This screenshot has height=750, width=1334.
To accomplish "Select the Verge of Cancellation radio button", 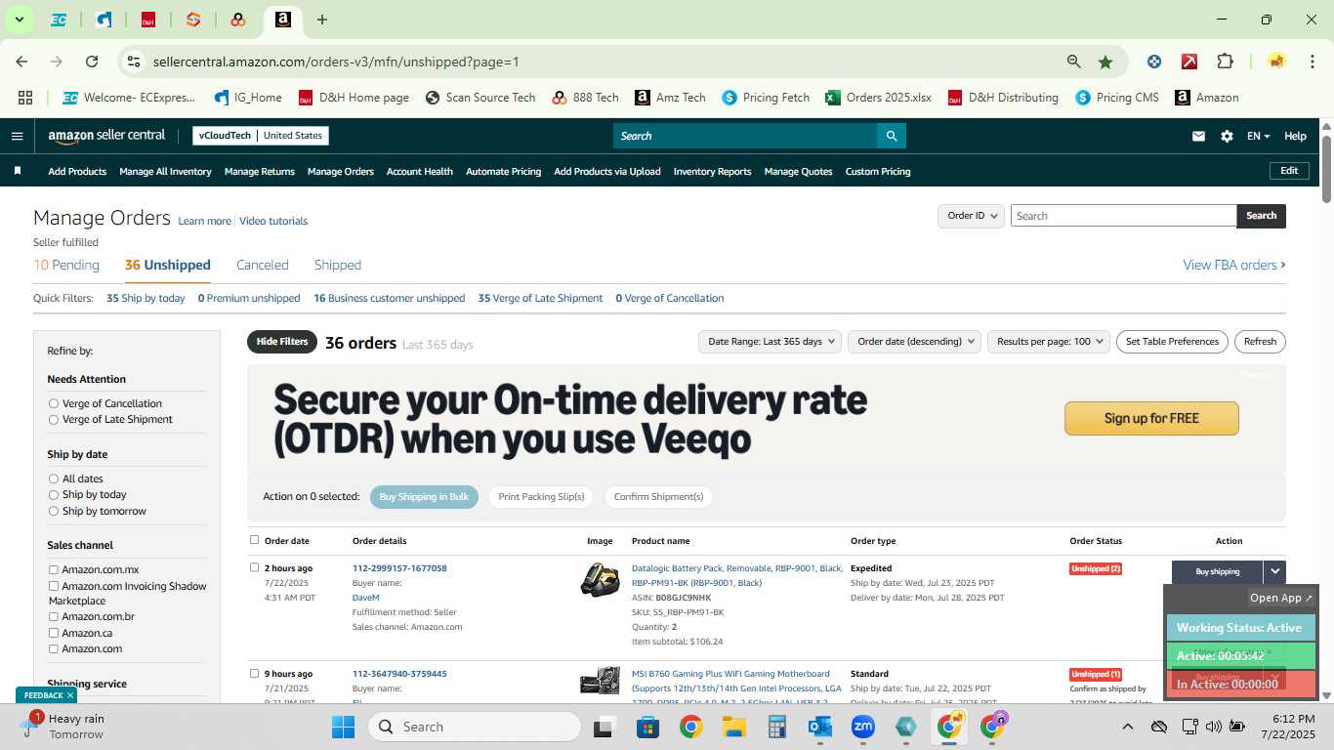I will tap(54, 403).
